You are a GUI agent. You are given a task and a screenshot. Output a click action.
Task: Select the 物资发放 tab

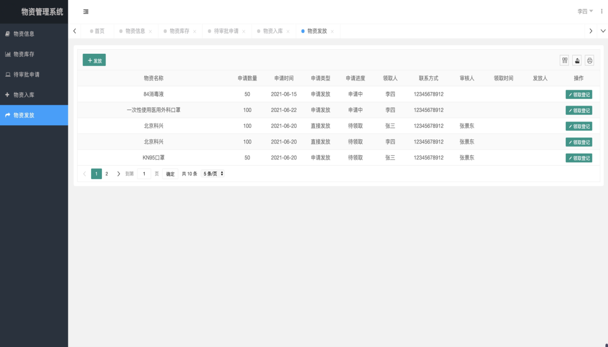pos(317,31)
